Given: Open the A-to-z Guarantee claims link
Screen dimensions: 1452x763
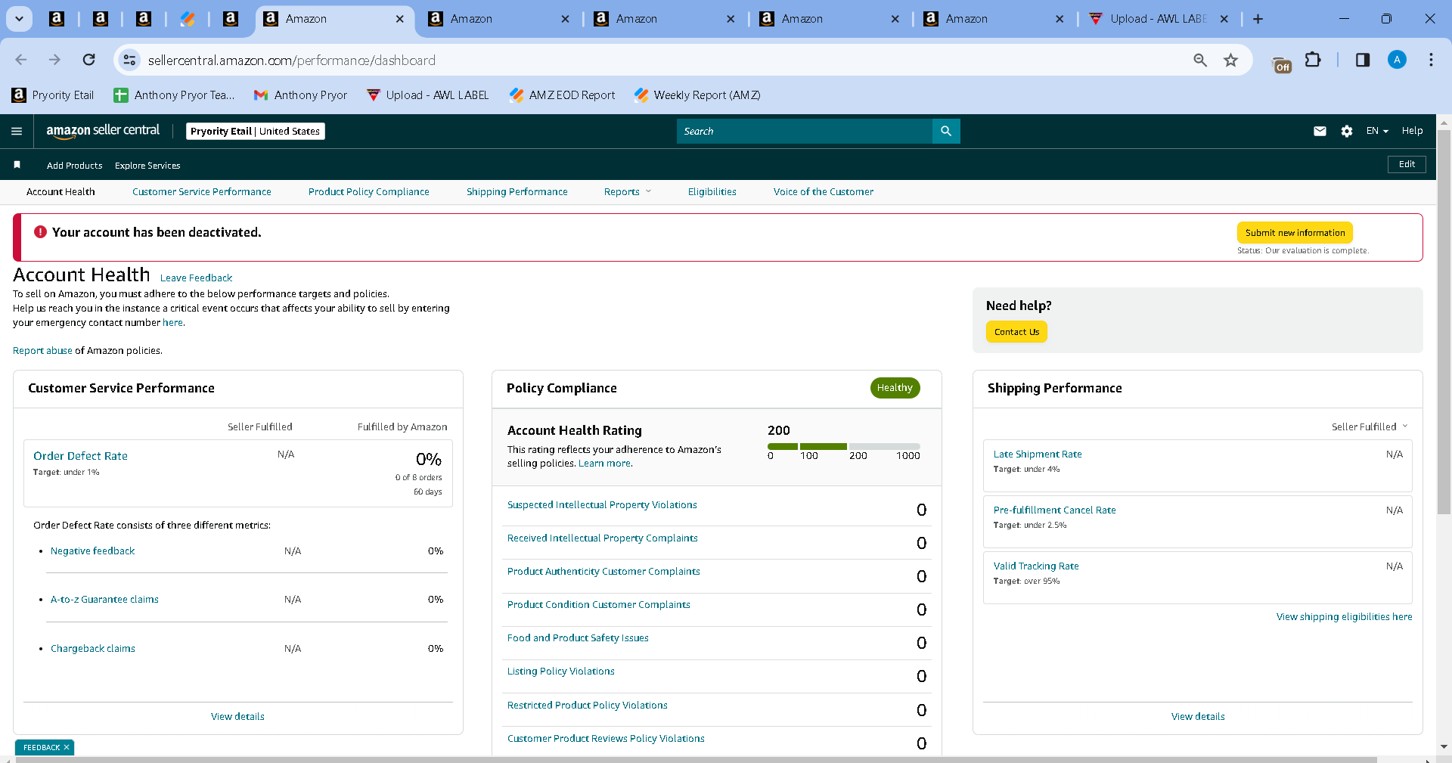Looking at the screenshot, I should click(x=104, y=600).
